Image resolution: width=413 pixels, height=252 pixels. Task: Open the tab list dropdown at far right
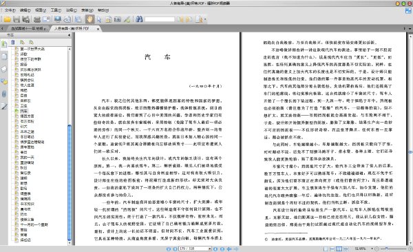410,28
